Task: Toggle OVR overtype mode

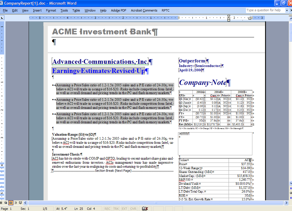Action: (x=133, y=209)
